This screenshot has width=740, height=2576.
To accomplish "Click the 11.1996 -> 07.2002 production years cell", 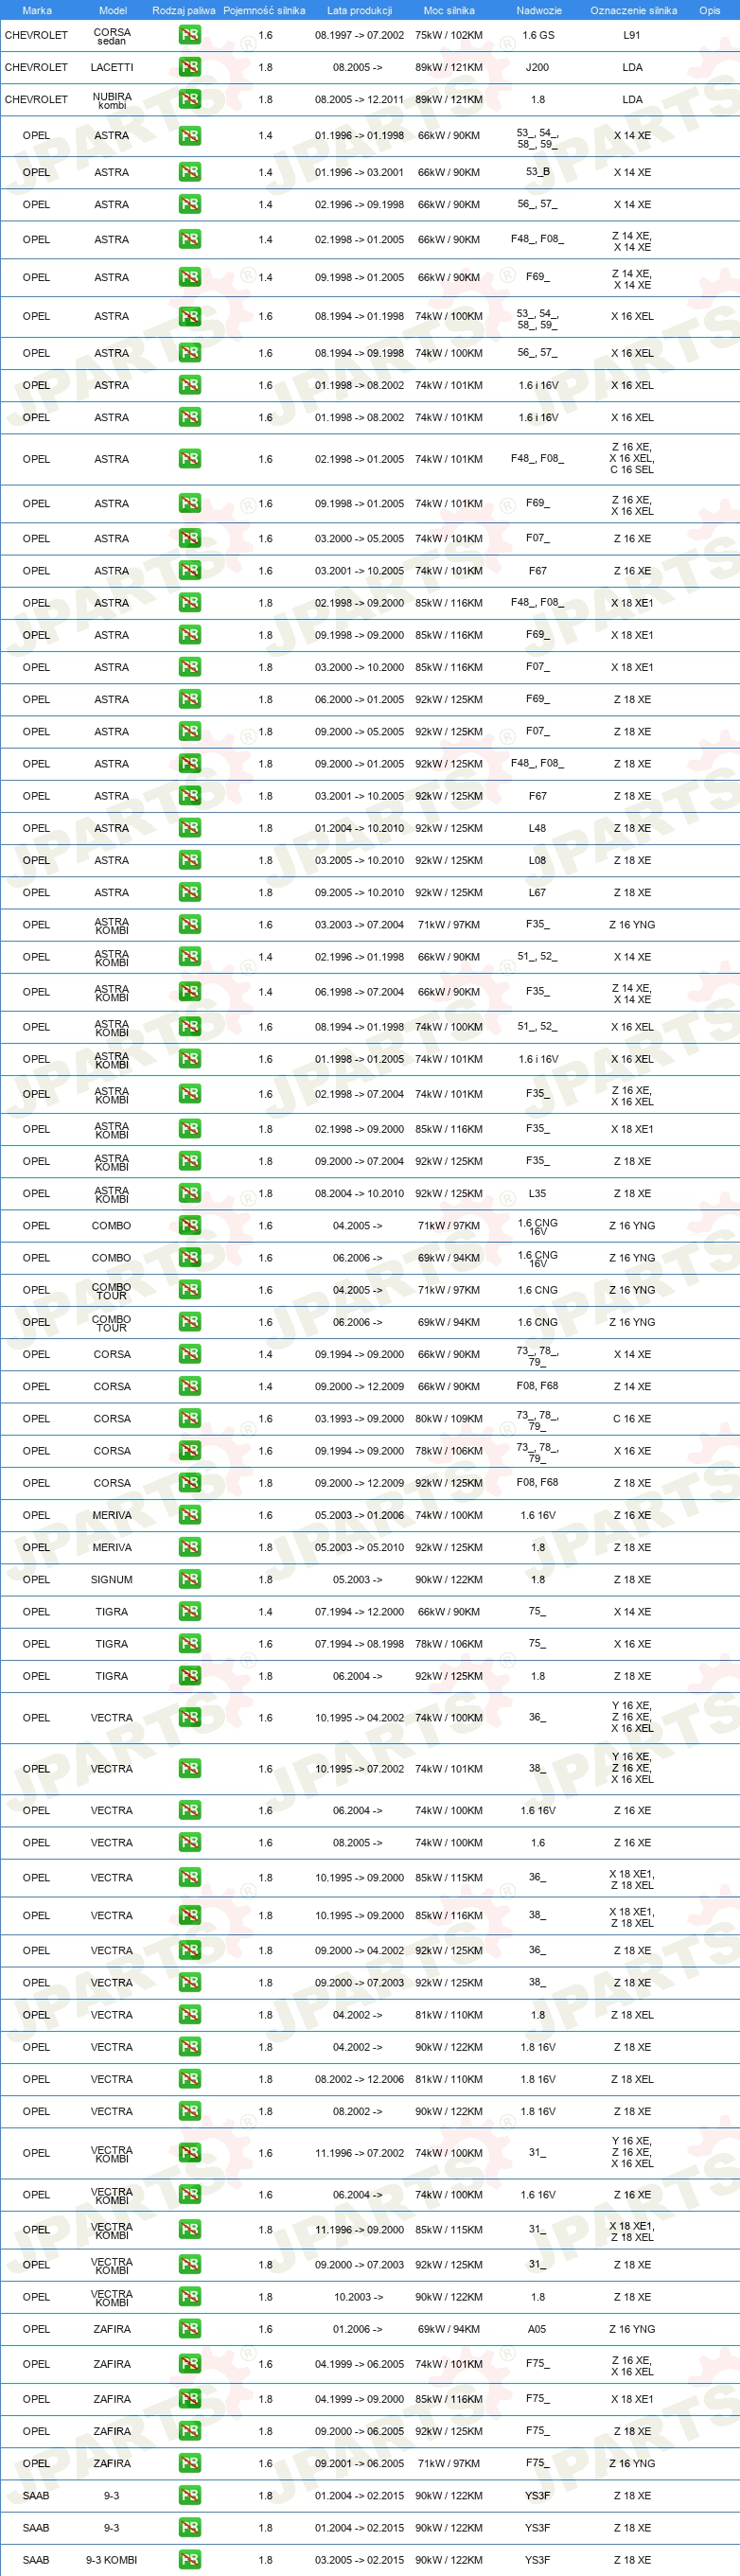I will click(360, 2153).
